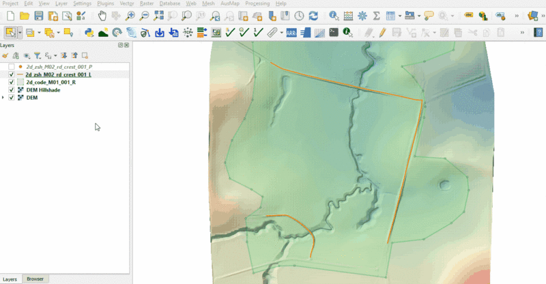The image size is (546, 284).
Task: Select the Identify Features tool
Action: point(334,15)
